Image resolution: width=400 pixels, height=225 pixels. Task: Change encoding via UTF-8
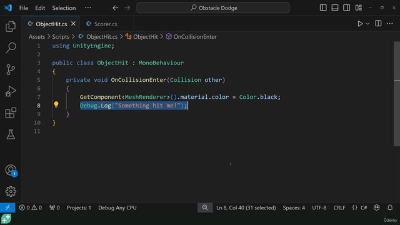point(319,207)
